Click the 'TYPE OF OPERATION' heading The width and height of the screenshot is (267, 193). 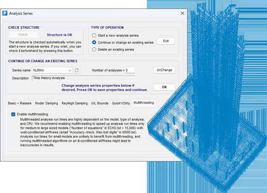(x=107, y=28)
